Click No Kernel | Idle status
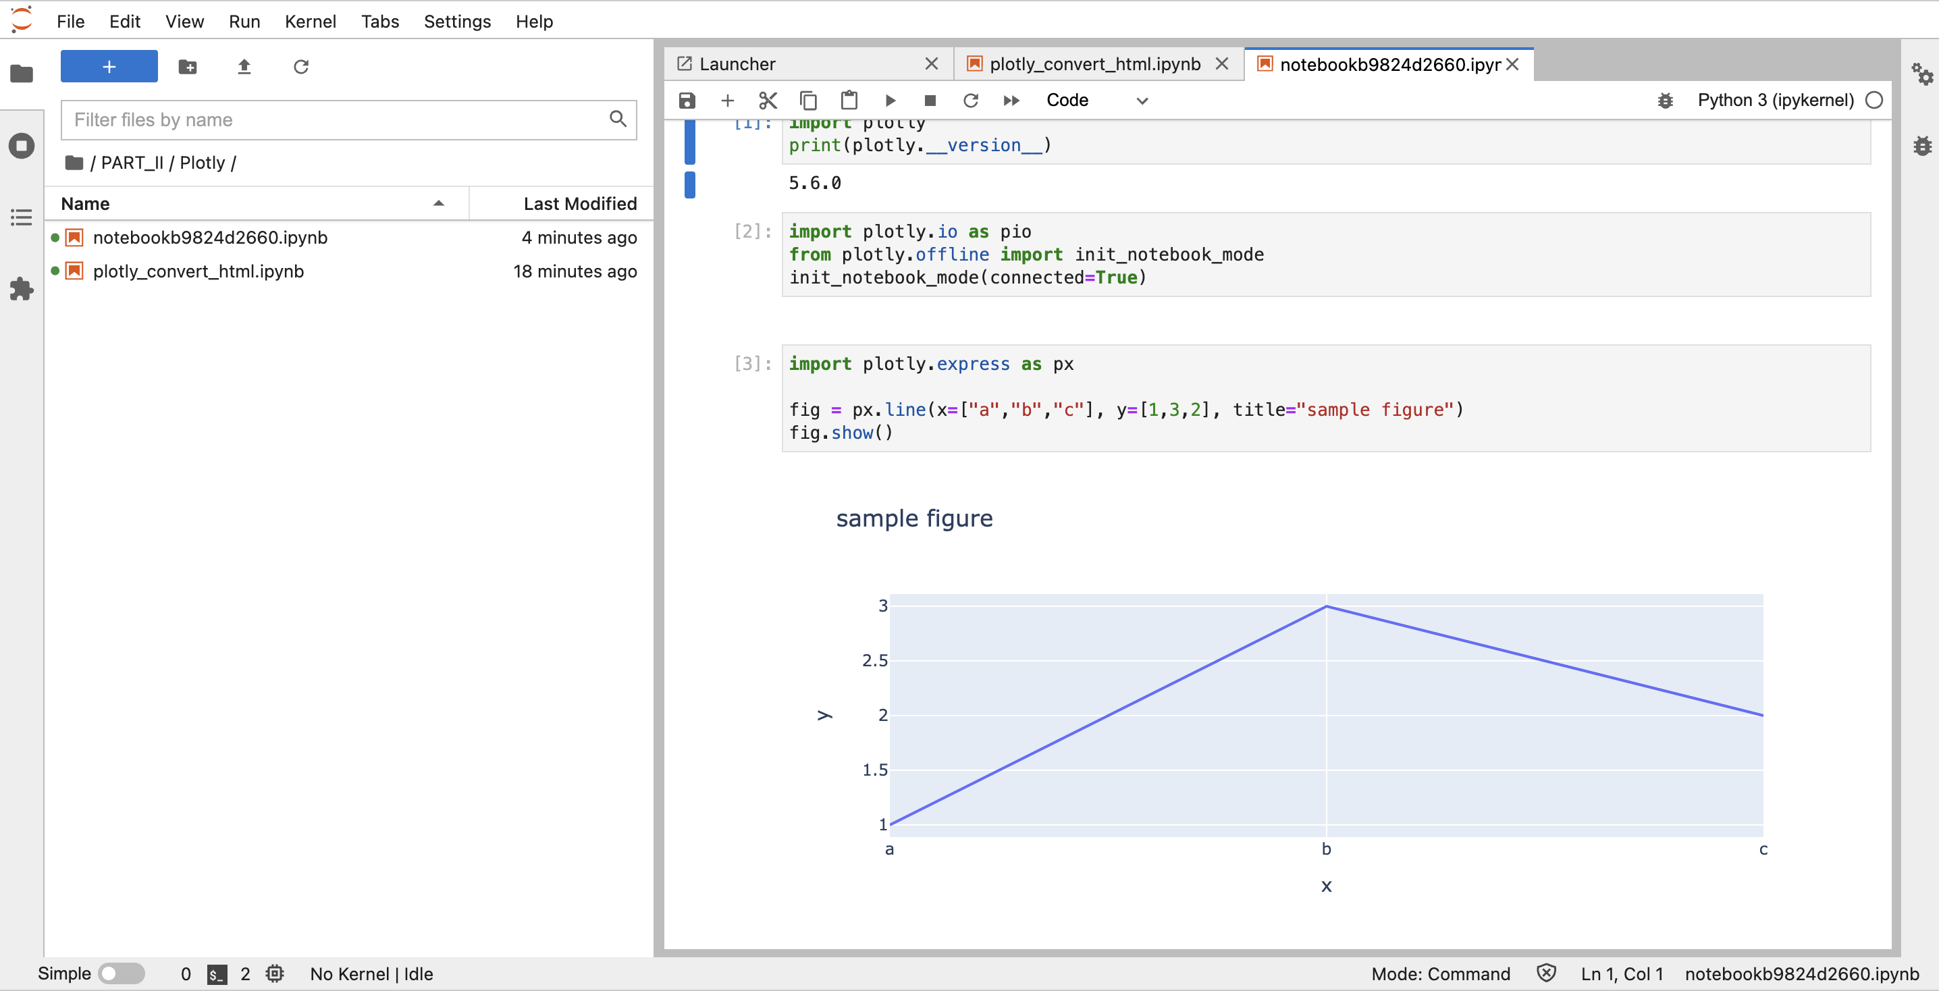Screen dimensions: 1939x991 (x=371, y=973)
